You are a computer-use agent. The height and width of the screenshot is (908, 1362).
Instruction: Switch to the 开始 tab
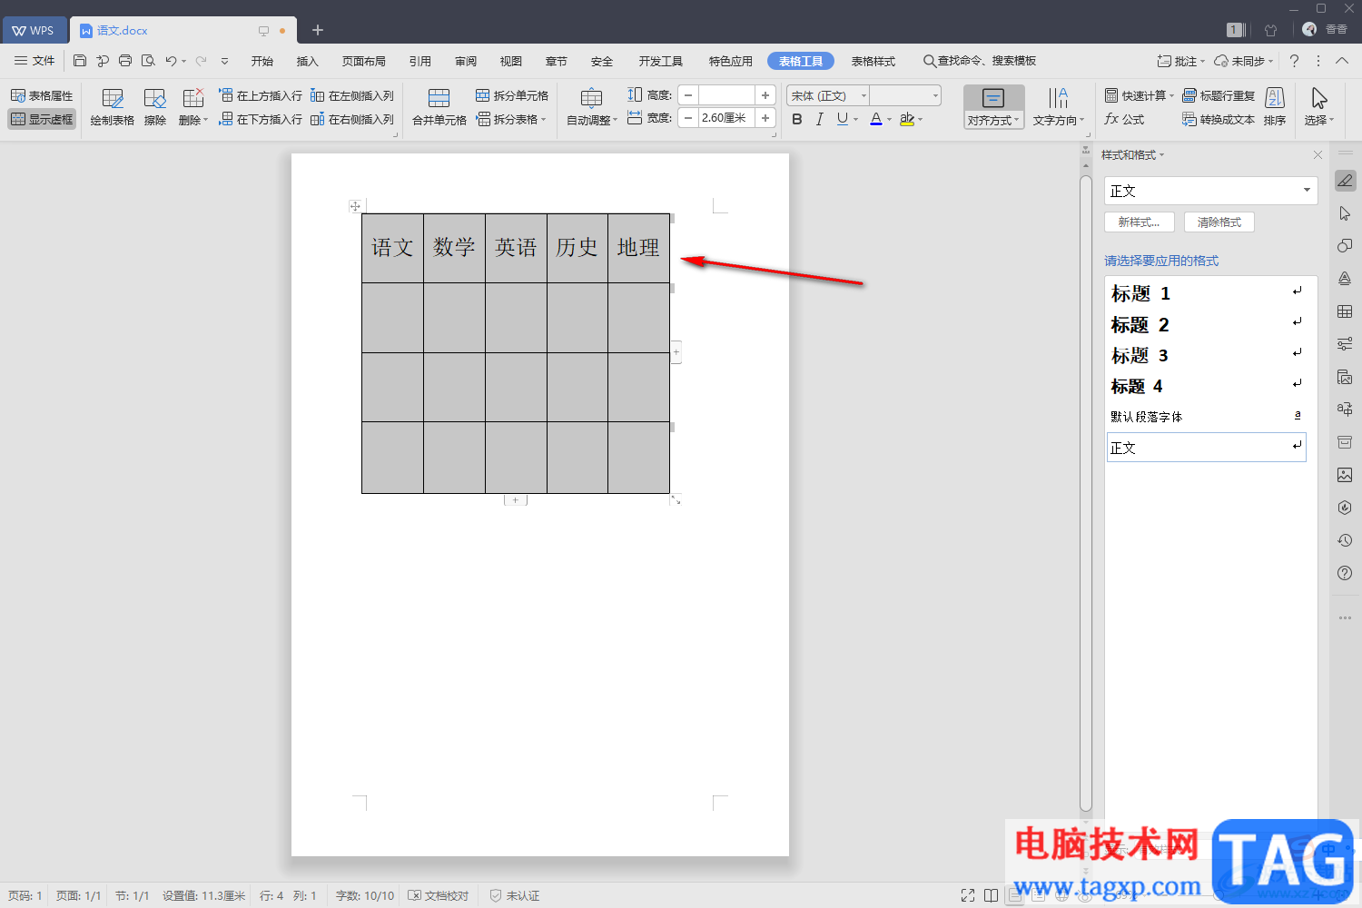click(x=262, y=61)
